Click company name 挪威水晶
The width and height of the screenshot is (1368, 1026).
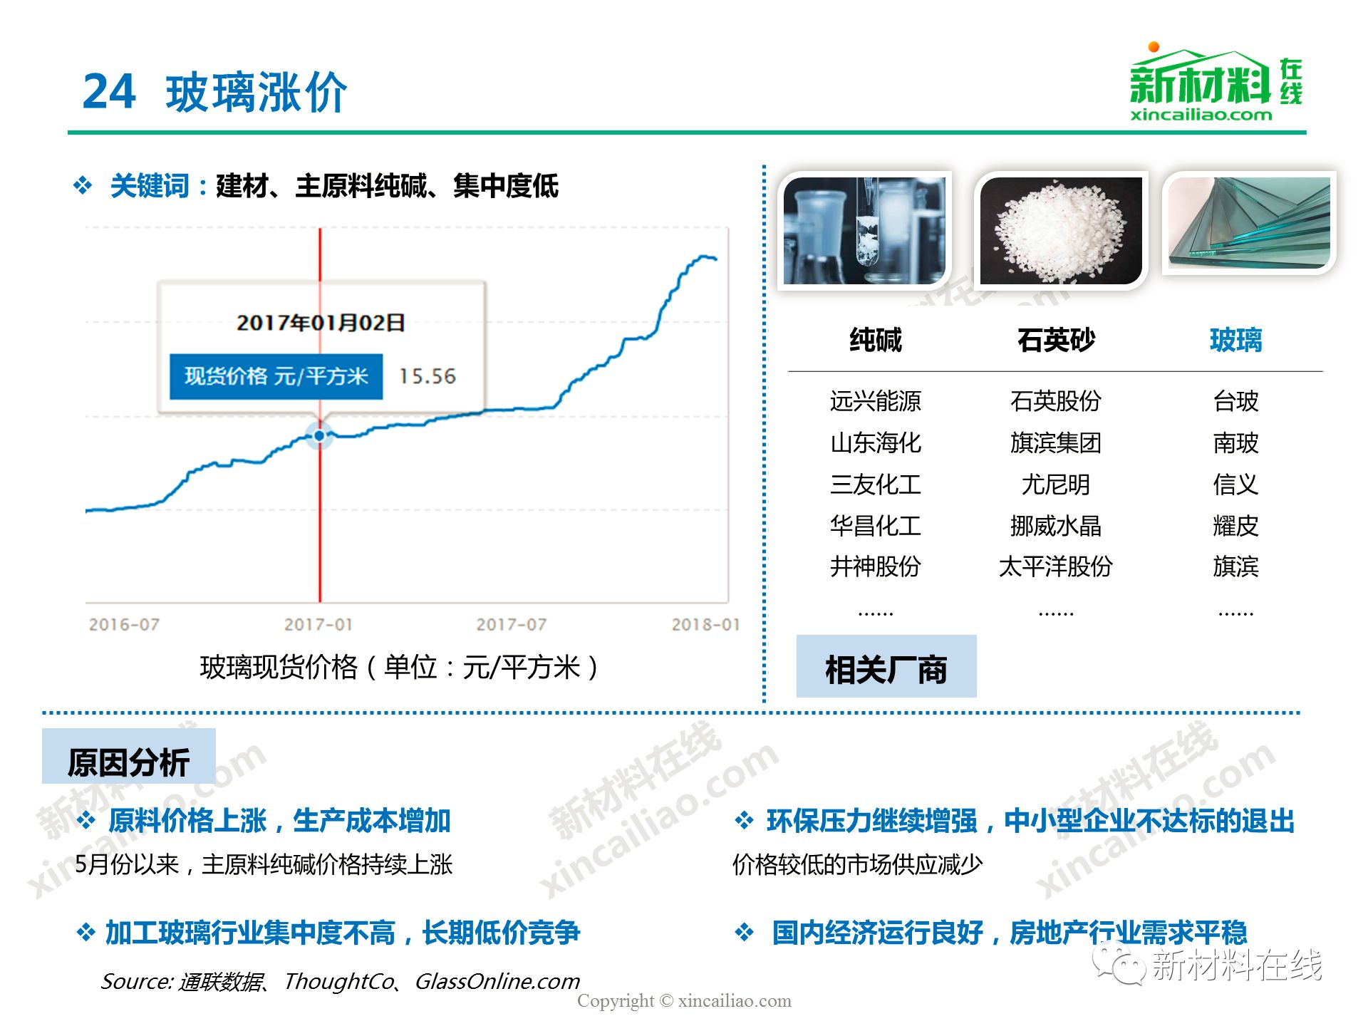coord(1056,526)
